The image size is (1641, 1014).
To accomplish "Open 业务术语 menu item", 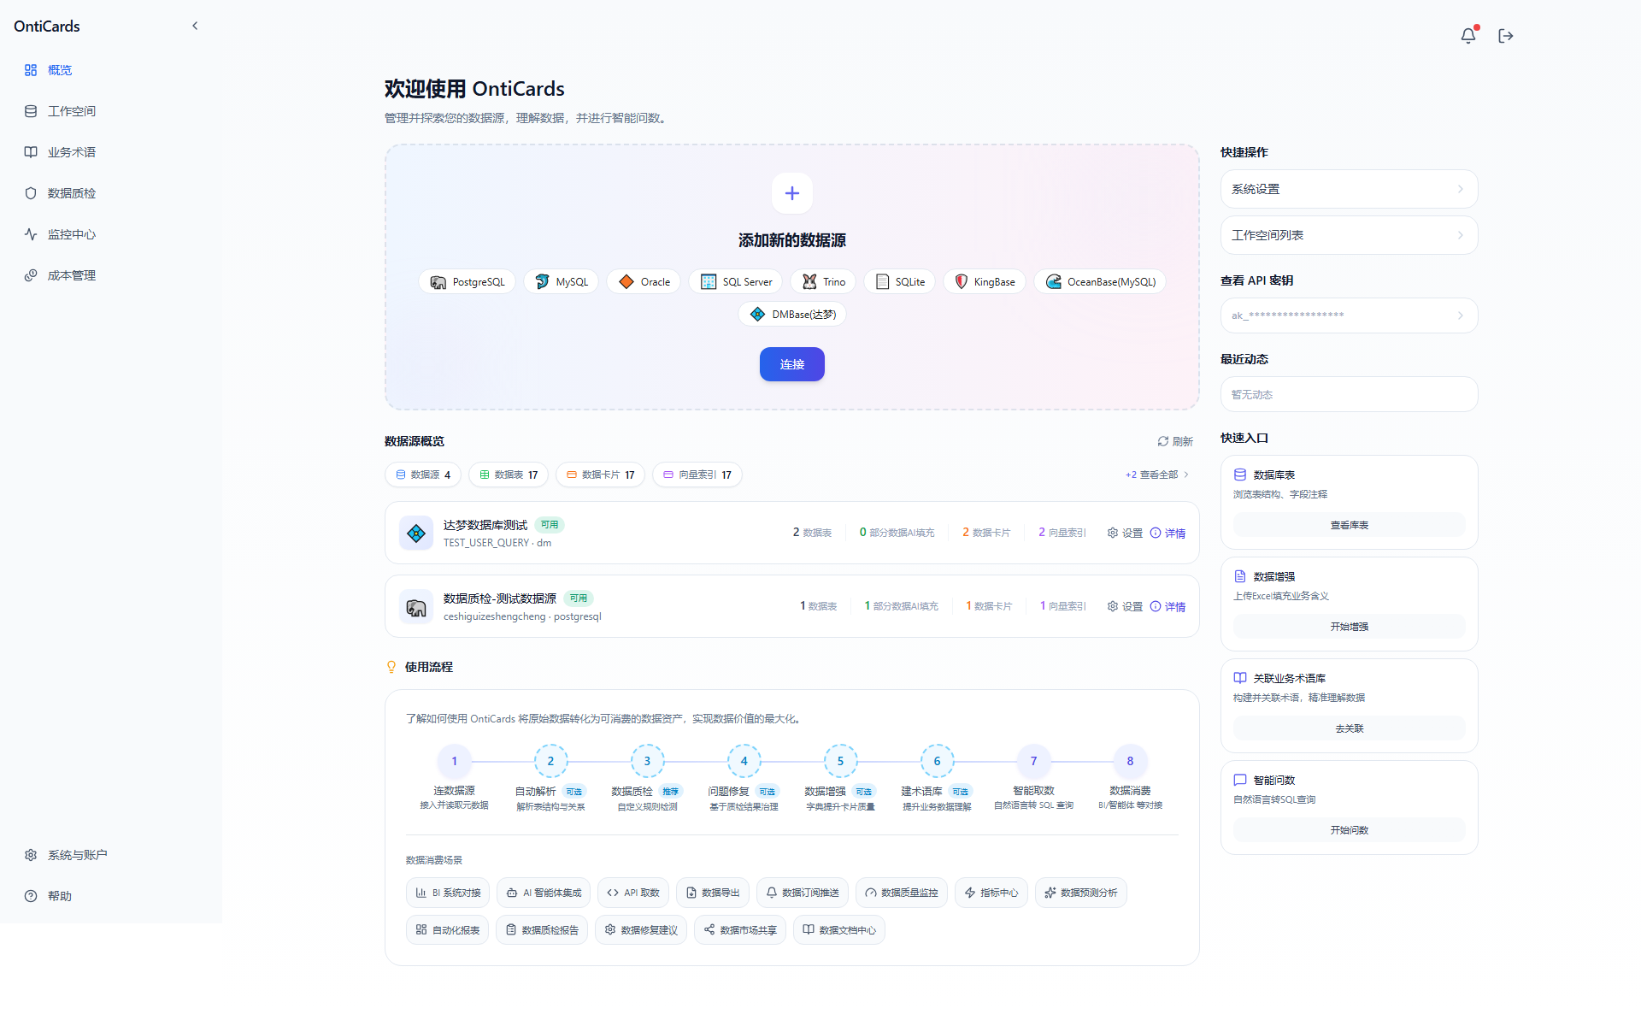I will (111, 152).
